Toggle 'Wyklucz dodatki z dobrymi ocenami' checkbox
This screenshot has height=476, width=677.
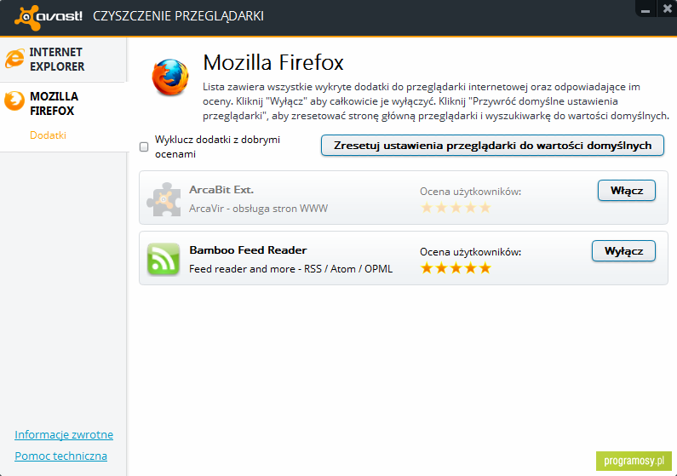[144, 146]
